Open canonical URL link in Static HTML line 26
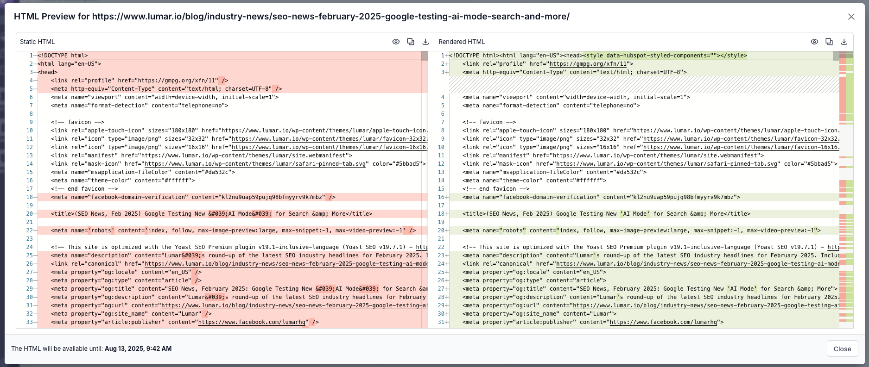 (286, 264)
